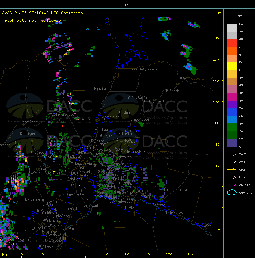Select the orange eburn arrow icon
This screenshot has height=258, width=255.
click(232, 169)
